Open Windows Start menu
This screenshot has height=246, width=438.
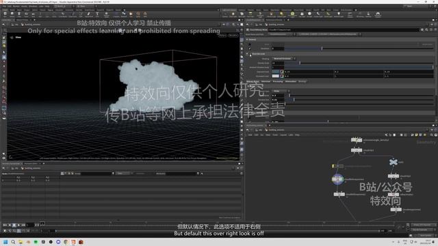pos(5,242)
